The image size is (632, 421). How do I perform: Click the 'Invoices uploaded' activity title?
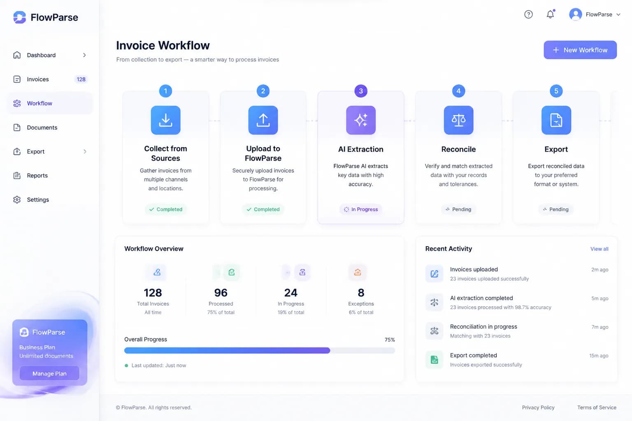(x=474, y=269)
